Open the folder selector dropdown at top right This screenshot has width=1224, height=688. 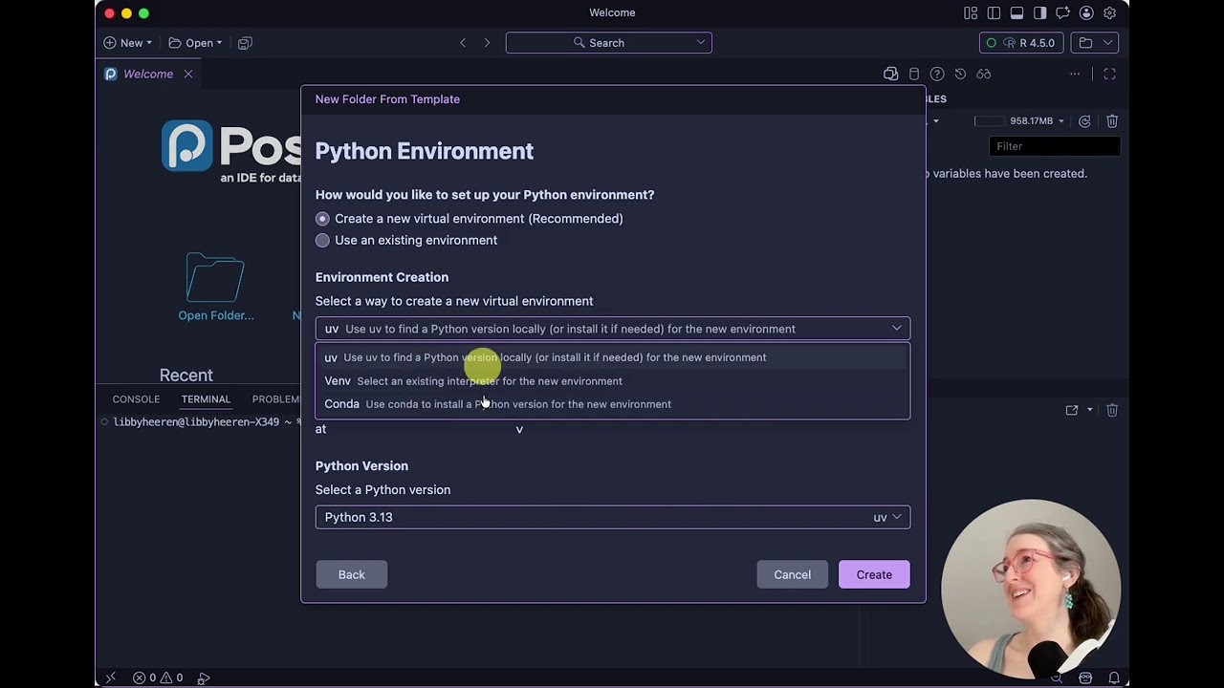(1094, 43)
